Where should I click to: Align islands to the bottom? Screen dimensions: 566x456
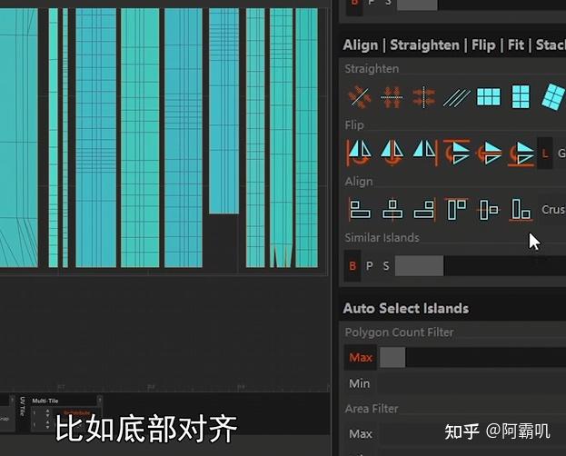pyautogui.click(x=521, y=210)
